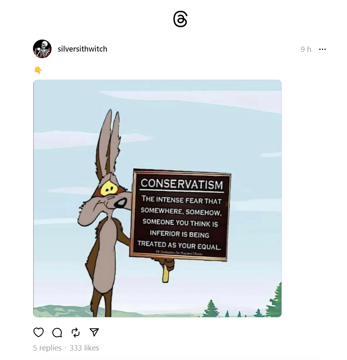Open the post via 9 h timestamp

pos(306,49)
